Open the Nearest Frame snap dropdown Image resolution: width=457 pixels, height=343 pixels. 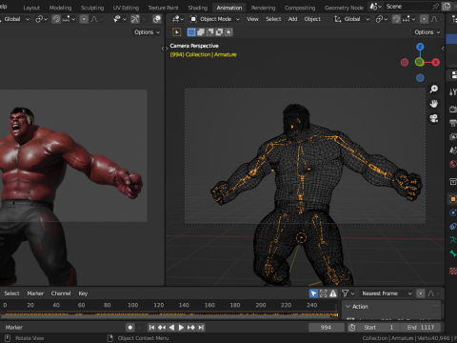click(386, 293)
